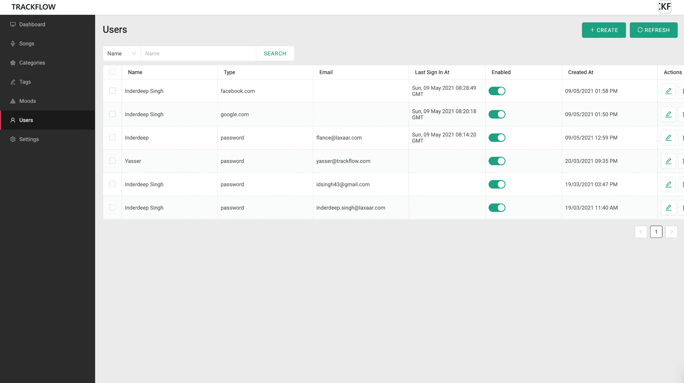Click the Email column header
This screenshot has width=684, height=383.
pos(361,72)
